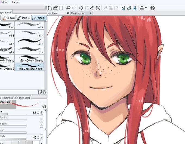This screenshot has height=144, width=185.
Task: Click the Clear dotted-circle toolbar icon
Action: 81,8
